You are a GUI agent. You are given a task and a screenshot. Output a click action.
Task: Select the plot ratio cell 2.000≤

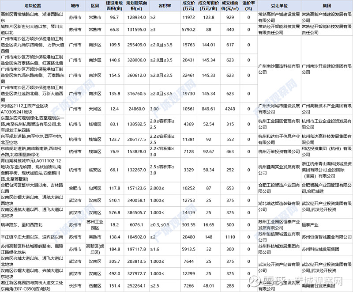[165, 188]
